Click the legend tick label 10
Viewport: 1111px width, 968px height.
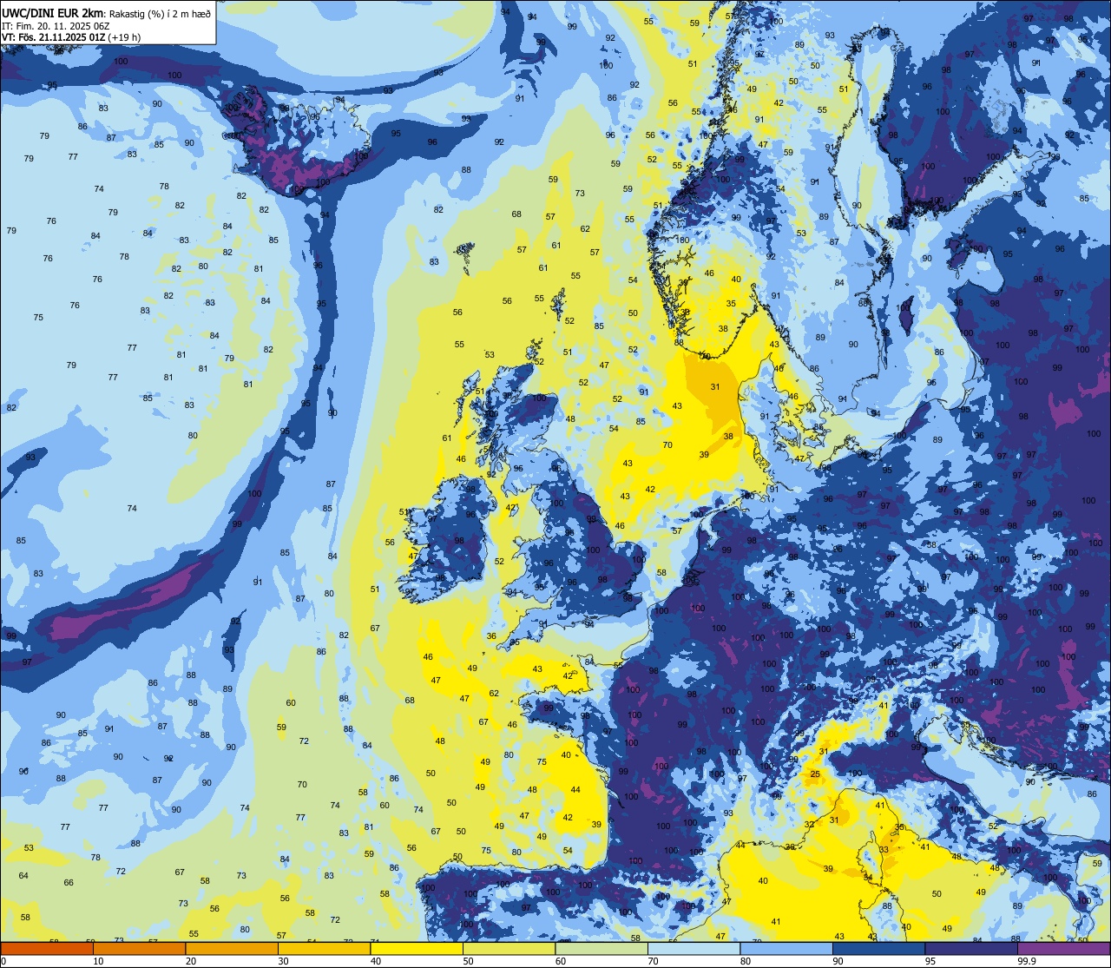point(98,961)
